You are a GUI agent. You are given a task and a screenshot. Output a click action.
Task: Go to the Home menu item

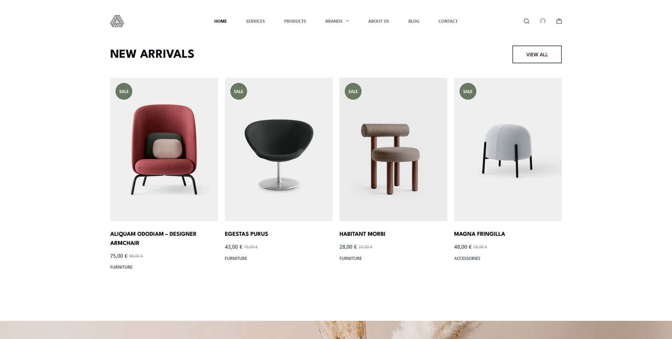pos(220,21)
